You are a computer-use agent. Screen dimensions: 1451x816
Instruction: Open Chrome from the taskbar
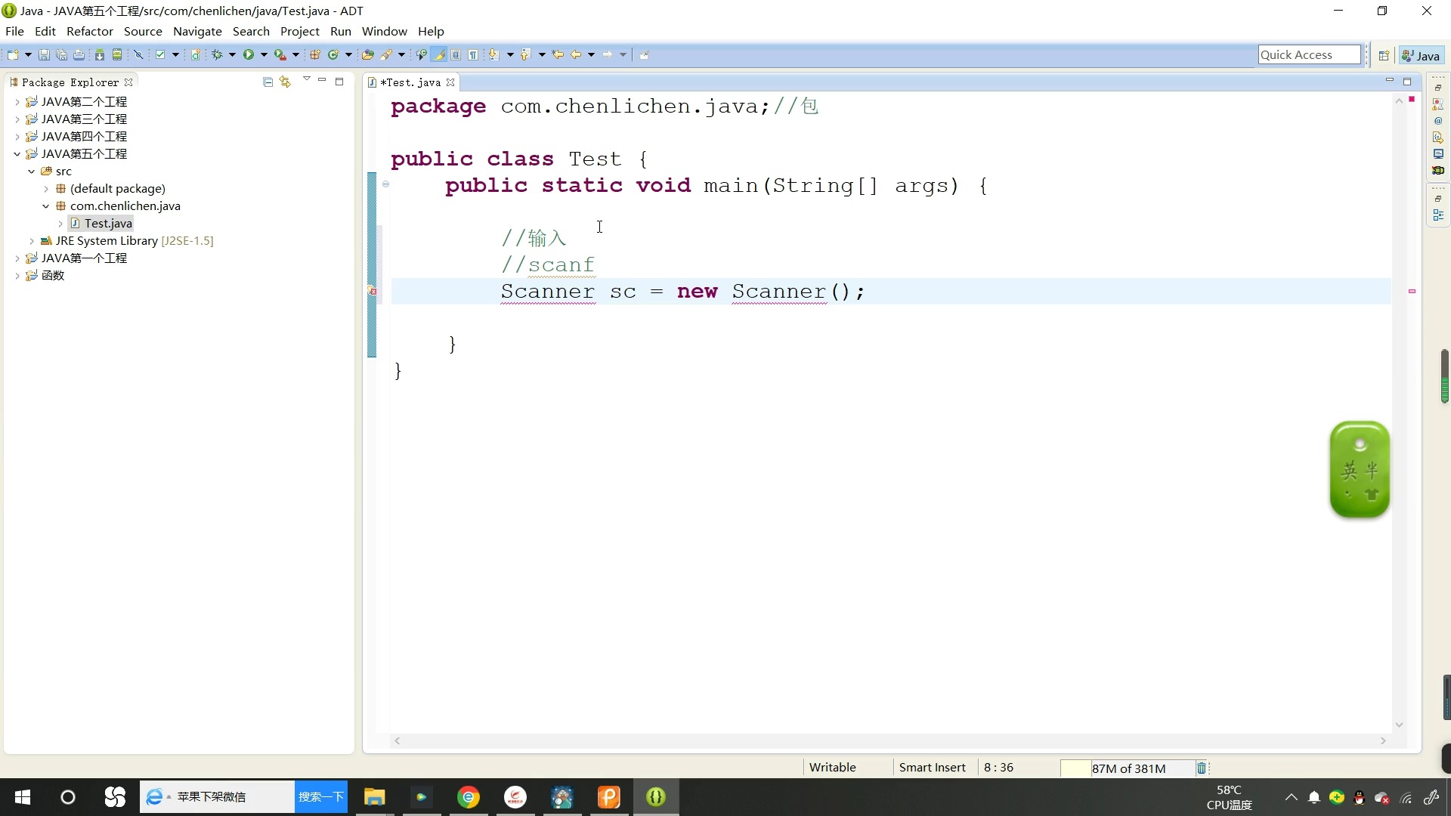pyautogui.click(x=469, y=797)
